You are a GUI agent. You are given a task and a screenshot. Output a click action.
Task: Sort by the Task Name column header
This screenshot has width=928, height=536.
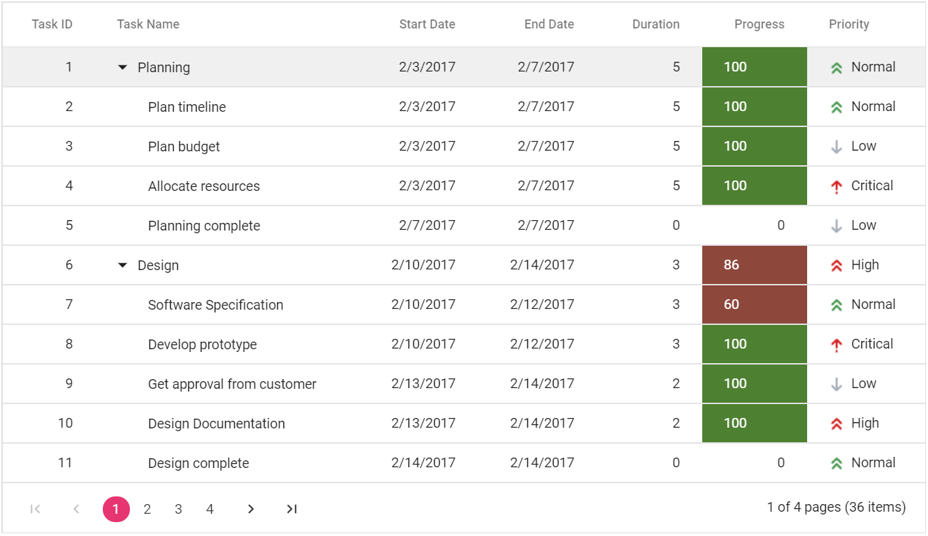point(148,24)
